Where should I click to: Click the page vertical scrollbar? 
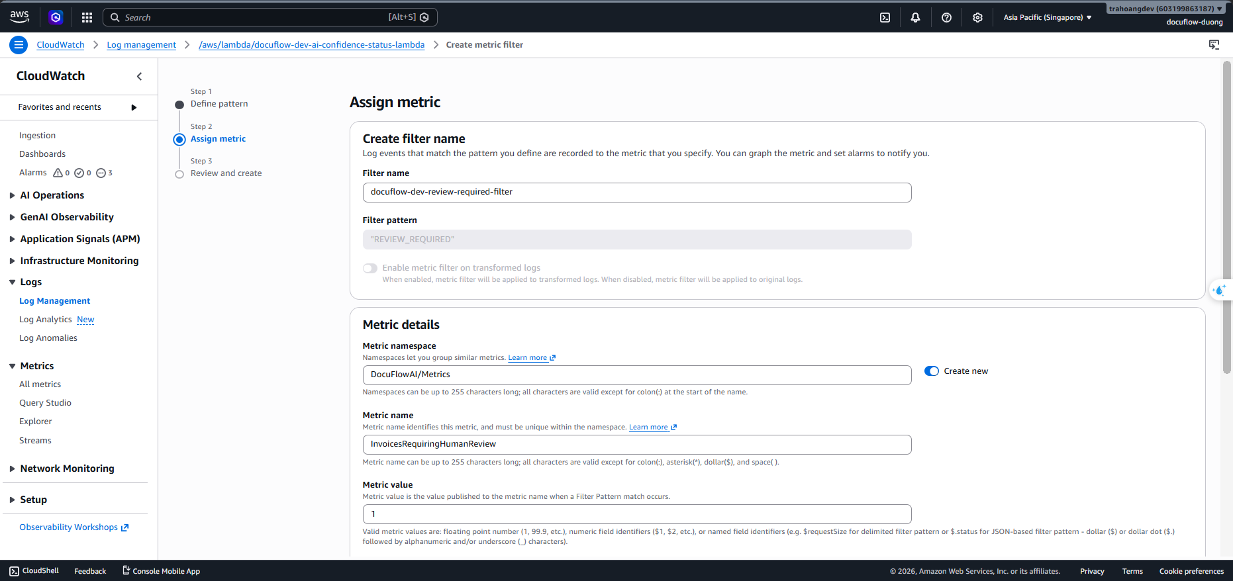click(x=1226, y=218)
